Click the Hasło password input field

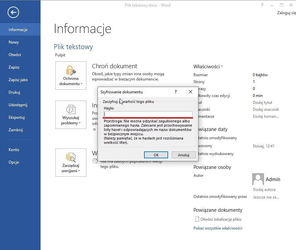(148, 114)
